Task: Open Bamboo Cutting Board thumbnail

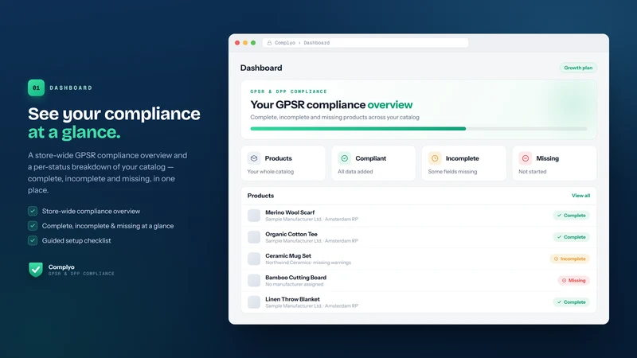Action: (x=254, y=281)
